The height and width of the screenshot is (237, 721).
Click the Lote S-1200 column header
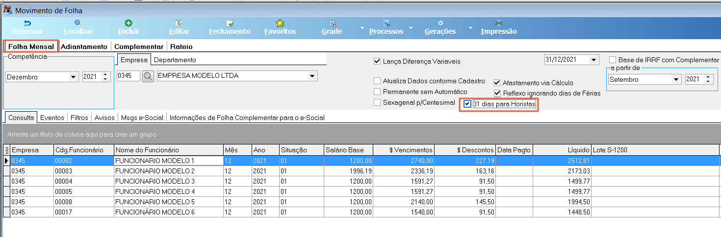[x=656, y=150]
